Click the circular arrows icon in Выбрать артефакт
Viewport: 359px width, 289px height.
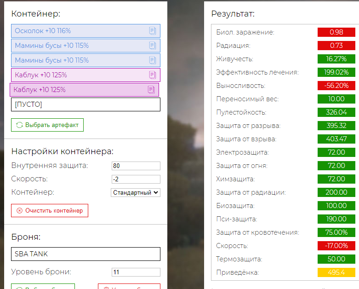(x=19, y=125)
